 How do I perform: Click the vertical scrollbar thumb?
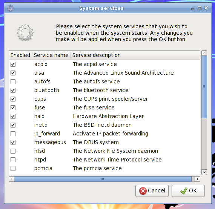pyautogui.click(x=204, y=87)
